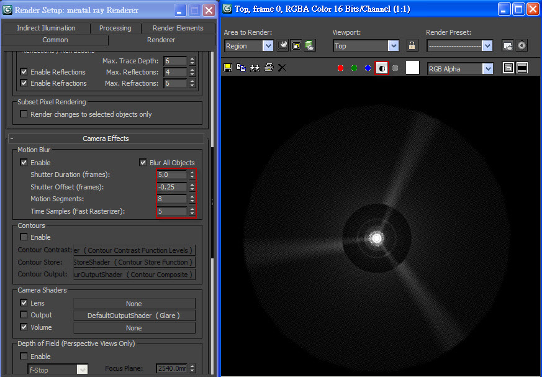This screenshot has height=377, width=542.
Task: Check Render changes to selected objects only
Action: [24, 114]
